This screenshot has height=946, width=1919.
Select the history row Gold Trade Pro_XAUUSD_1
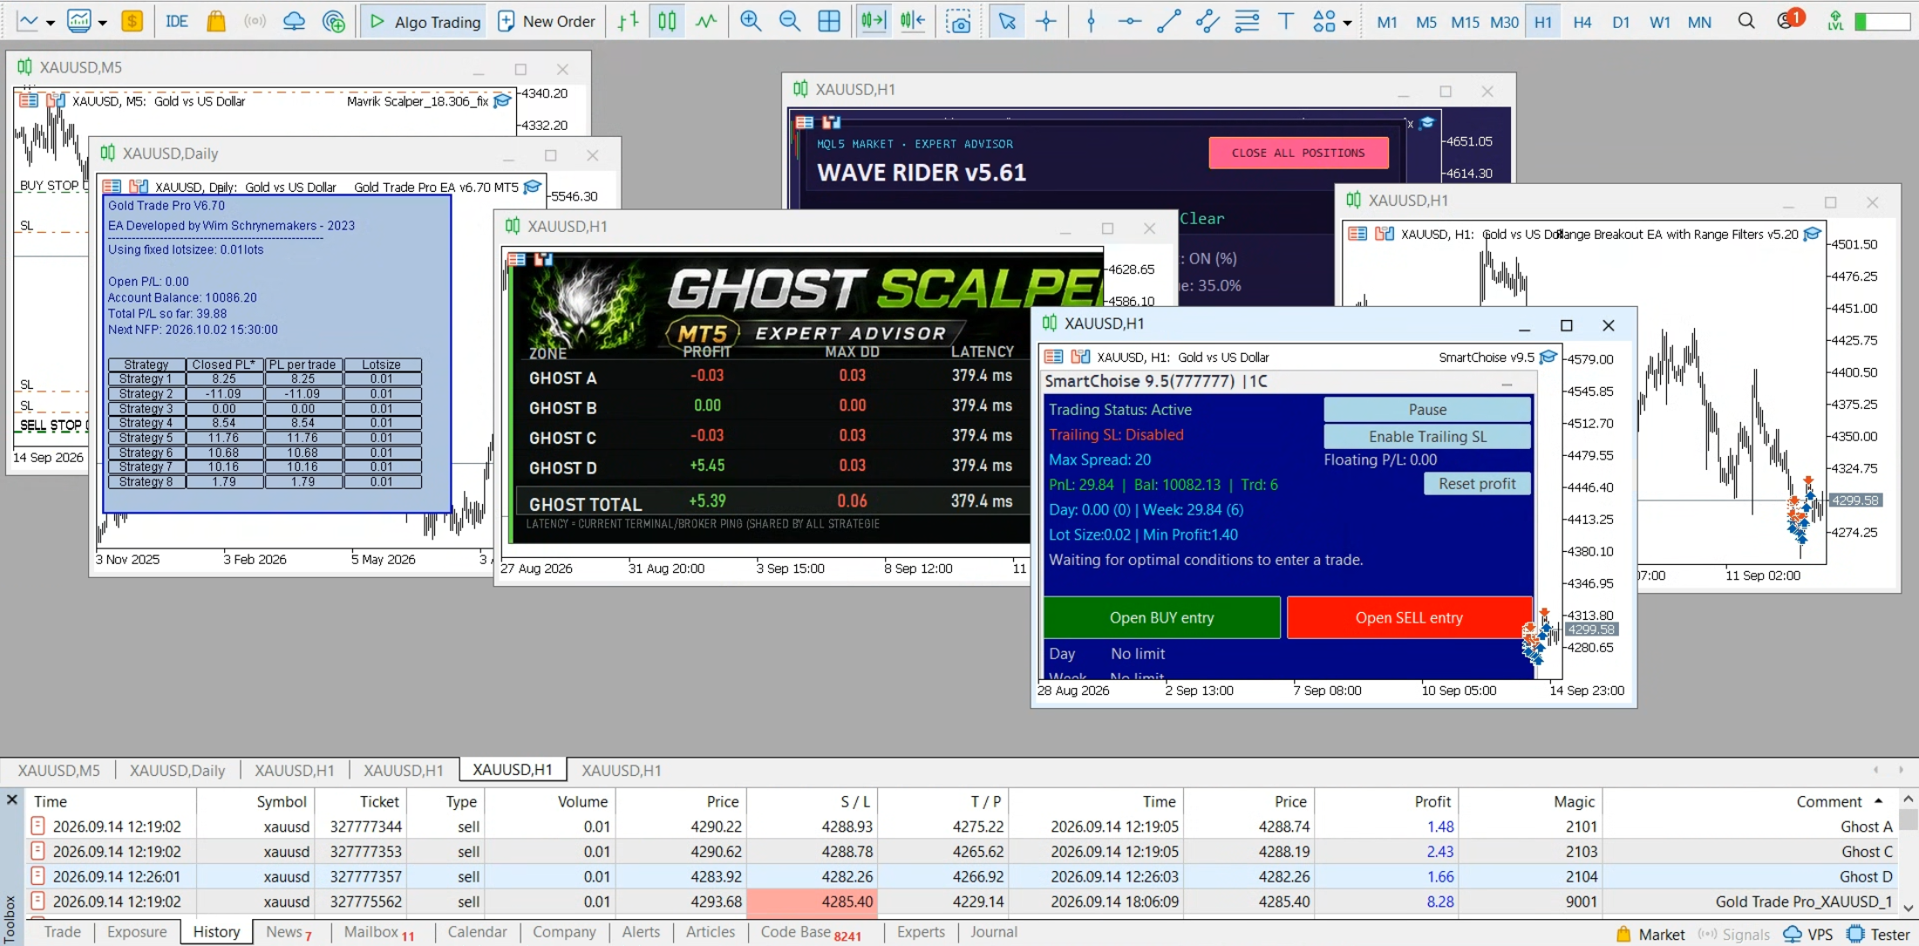963,902
